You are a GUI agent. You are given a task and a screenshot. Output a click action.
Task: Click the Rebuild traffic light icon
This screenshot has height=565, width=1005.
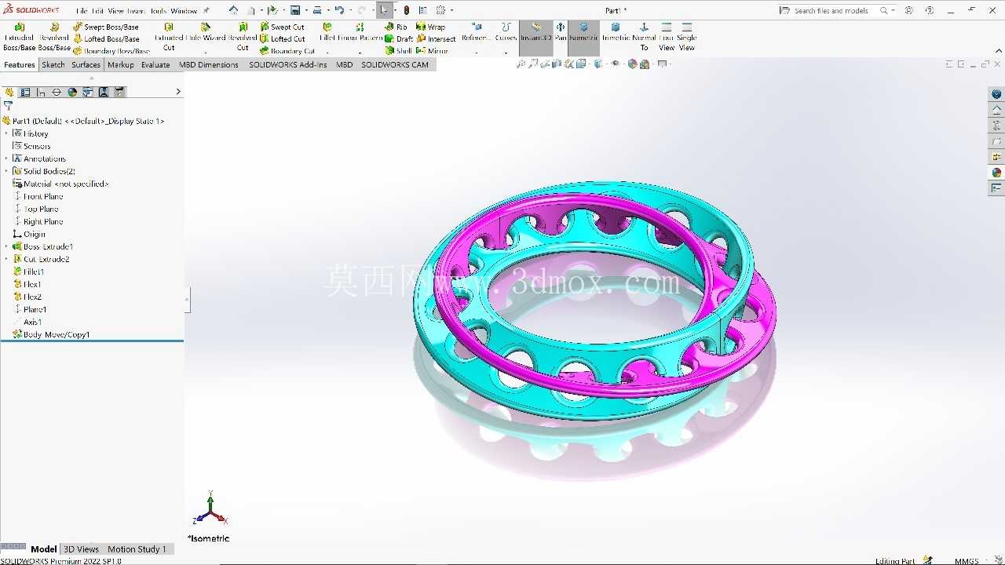pyautogui.click(x=406, y=10)
